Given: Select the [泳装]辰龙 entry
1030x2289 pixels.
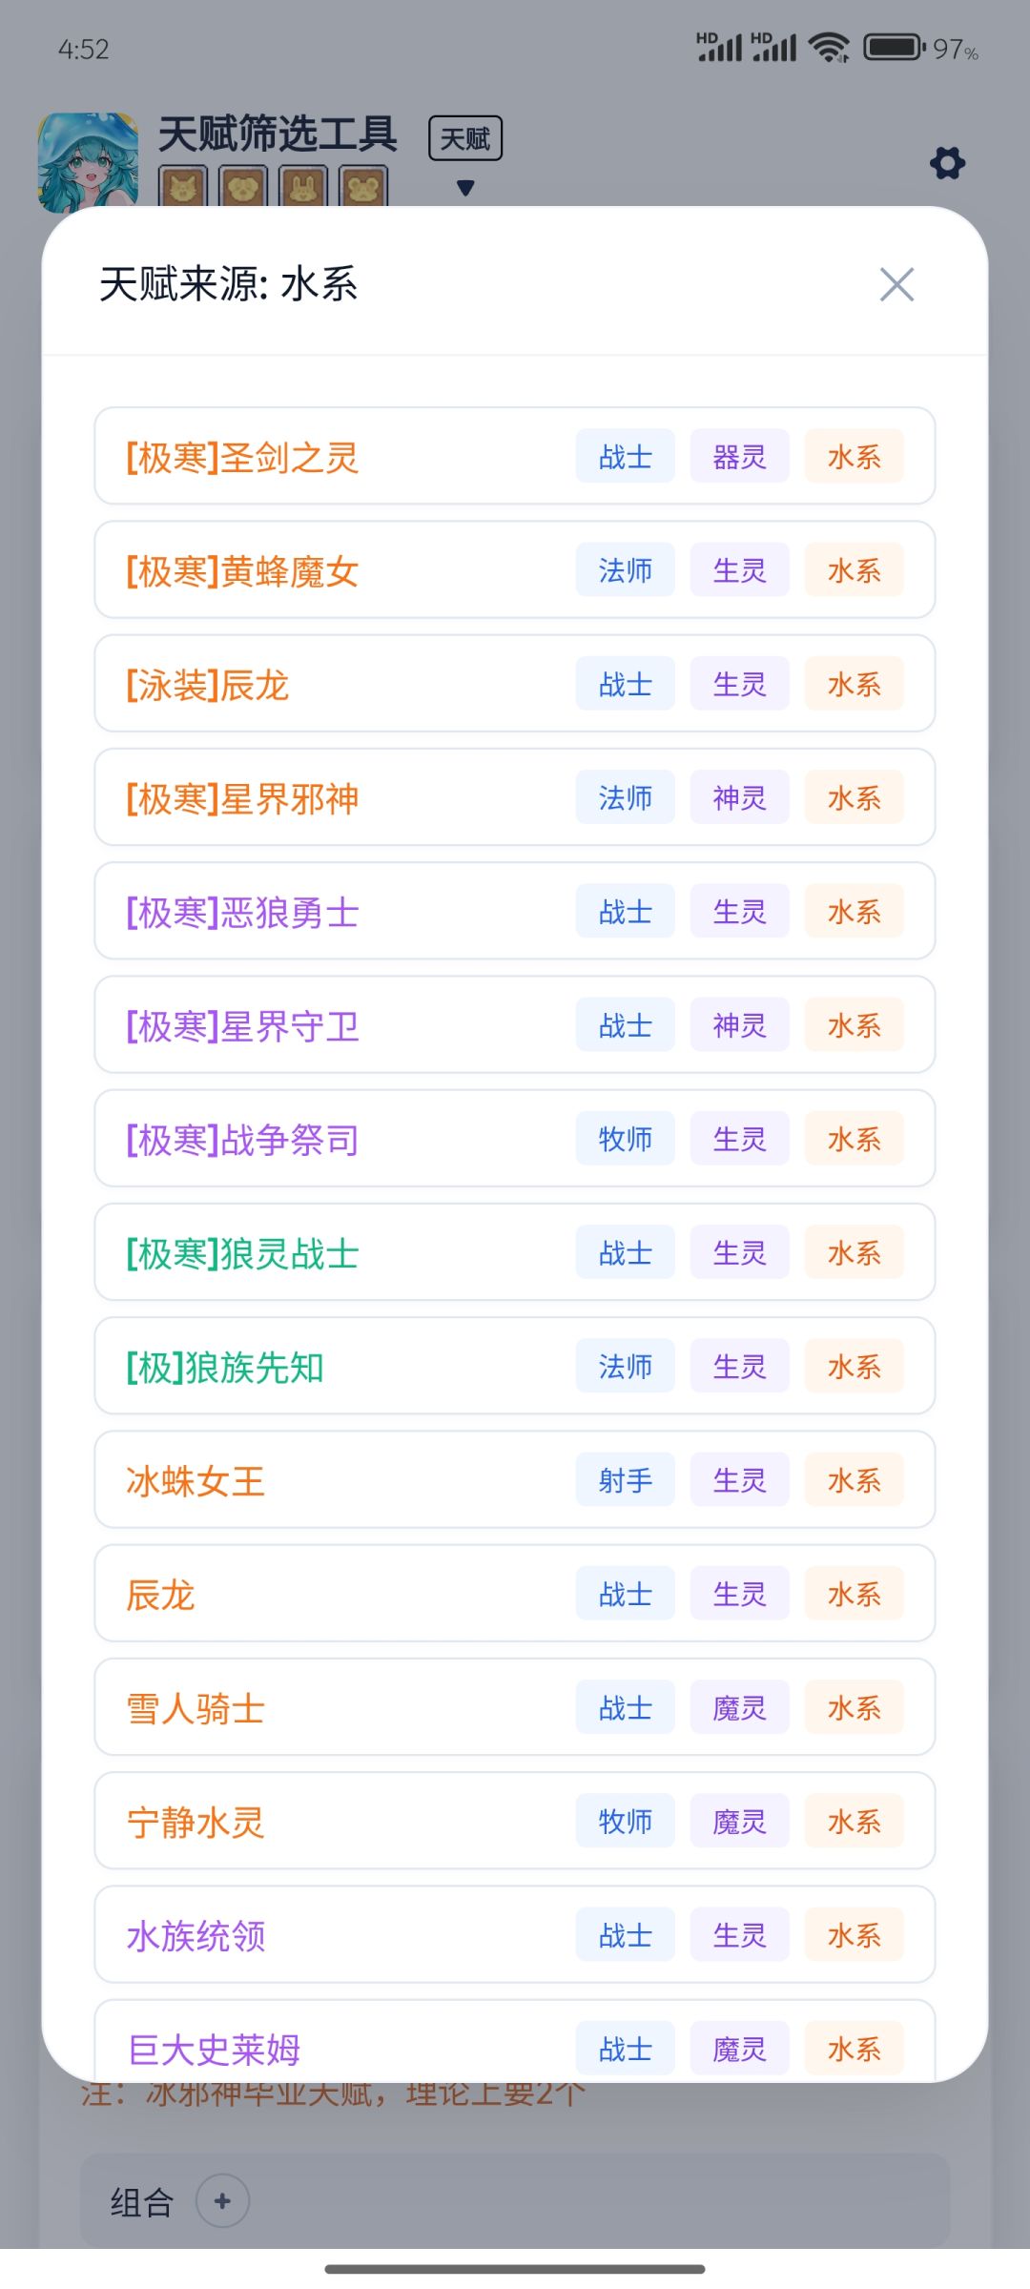Looking at the screenshot, I should click(x=515, y=684).
